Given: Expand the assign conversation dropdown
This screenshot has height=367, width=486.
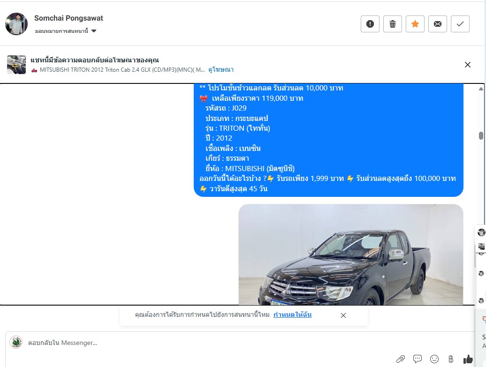Looking at the screenshot, I should (66, 31).
